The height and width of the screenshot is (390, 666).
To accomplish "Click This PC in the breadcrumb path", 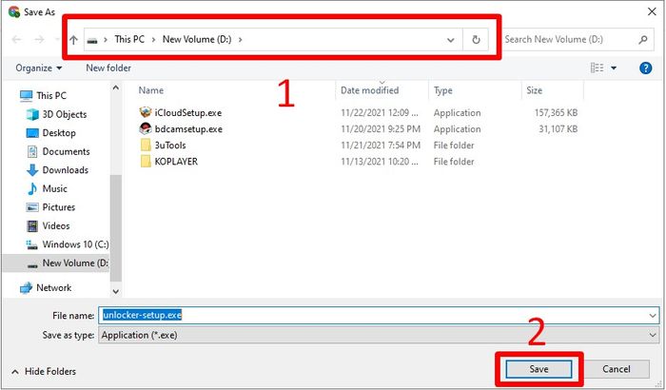I will [129, 40].
